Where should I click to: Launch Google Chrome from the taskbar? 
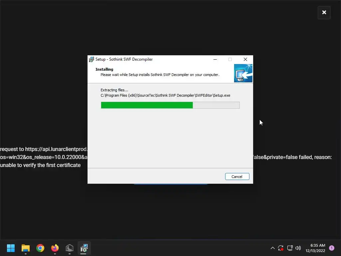point(40,248)
